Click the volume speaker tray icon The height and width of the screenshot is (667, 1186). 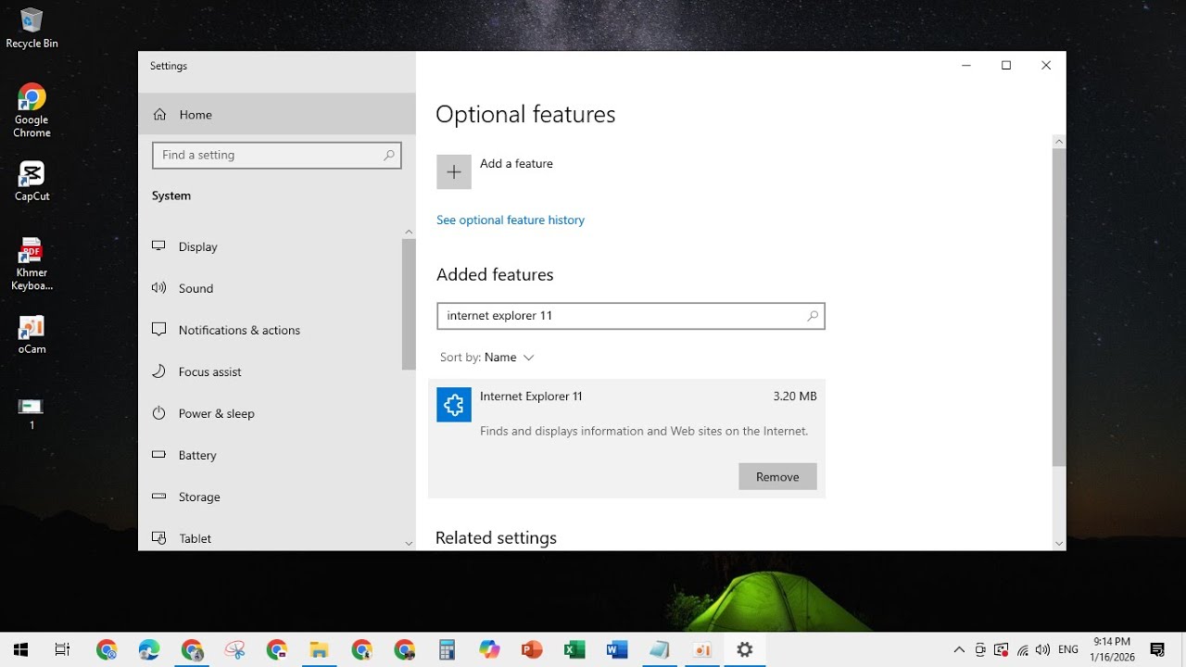click(1044, 650)
